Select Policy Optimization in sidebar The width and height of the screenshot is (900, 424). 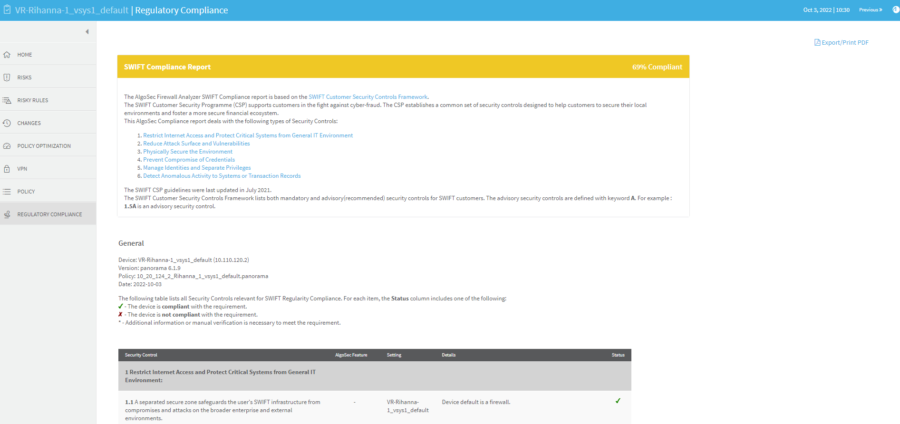tap(44, 146)
